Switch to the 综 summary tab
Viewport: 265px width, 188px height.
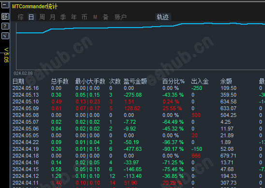coord(21,17)
